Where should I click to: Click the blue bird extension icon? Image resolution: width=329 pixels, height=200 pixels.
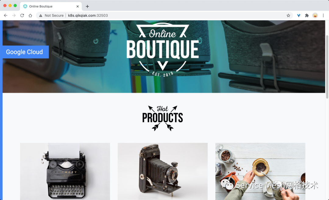pyautogui.click(x=299, y=15)
